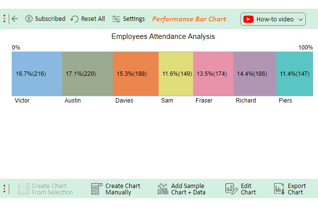Click Add Sample Chart + Data icon
This screenshot has height=207, width=318.
162,189
